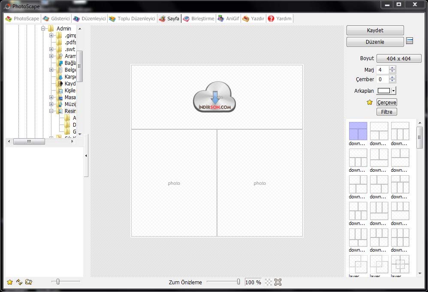Decrease the Marj value with down arrow
The height and width of the screenshot is (292, 428).
tap(392, 71)
